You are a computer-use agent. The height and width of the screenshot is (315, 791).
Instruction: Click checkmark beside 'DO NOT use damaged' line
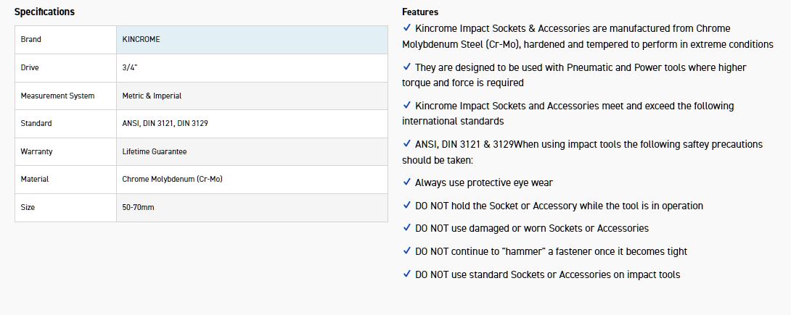pos(406,228)
